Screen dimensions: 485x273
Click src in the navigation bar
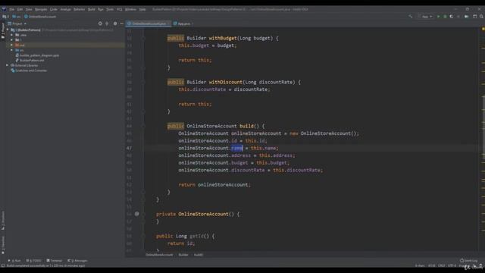pyautogui.click(x=17, y=17)
